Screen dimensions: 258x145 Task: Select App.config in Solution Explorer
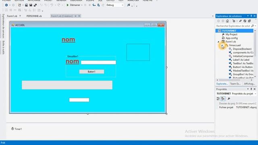[231, 38]
